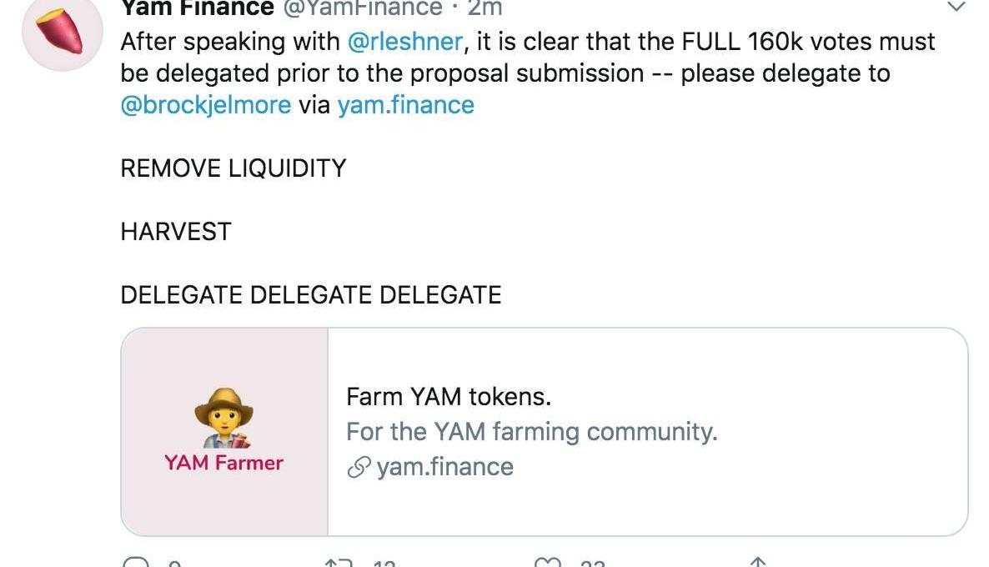Expand the tweet options chevron
Screen dimensions: 989x567
click(x=956, y=8)
